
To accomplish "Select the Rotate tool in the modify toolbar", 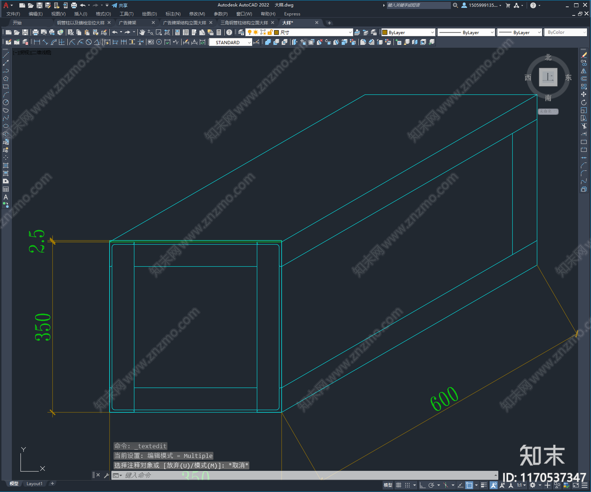I will coord(584,102).
